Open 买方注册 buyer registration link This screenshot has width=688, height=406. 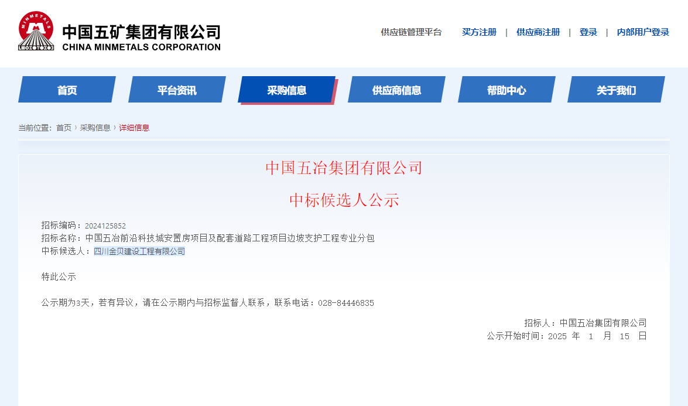(x=479, y=32)
